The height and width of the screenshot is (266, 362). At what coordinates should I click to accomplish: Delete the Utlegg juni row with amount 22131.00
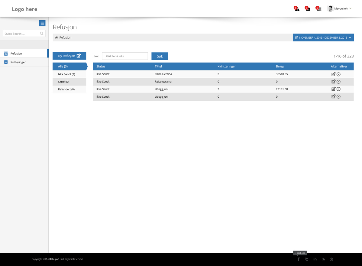coord(338,89)
